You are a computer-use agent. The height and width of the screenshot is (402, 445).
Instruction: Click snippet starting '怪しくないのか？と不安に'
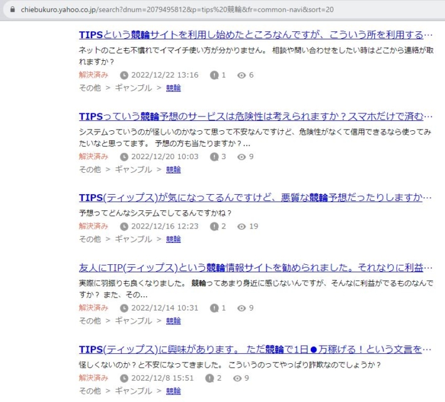point(230,365)
